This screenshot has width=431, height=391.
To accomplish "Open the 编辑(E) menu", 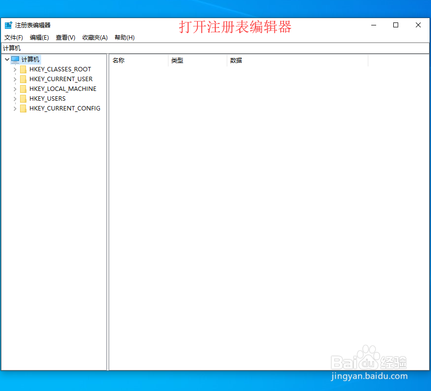I will pyautogui.click(x=39, y=38).
